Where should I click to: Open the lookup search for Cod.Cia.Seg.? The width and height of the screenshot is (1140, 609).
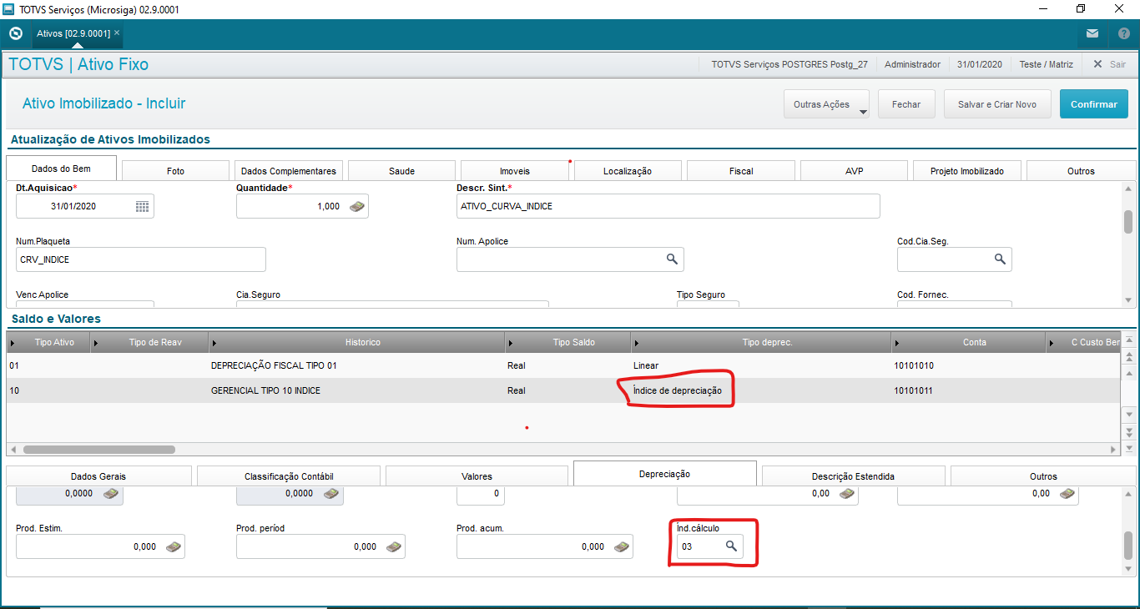pos(1000,259)
